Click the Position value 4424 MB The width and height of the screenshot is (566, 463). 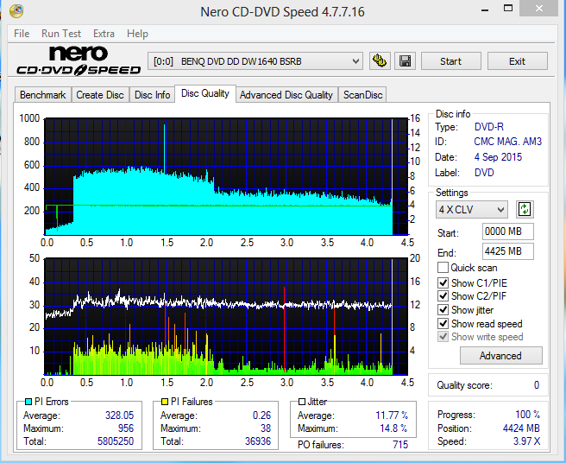tap(521, 428)
